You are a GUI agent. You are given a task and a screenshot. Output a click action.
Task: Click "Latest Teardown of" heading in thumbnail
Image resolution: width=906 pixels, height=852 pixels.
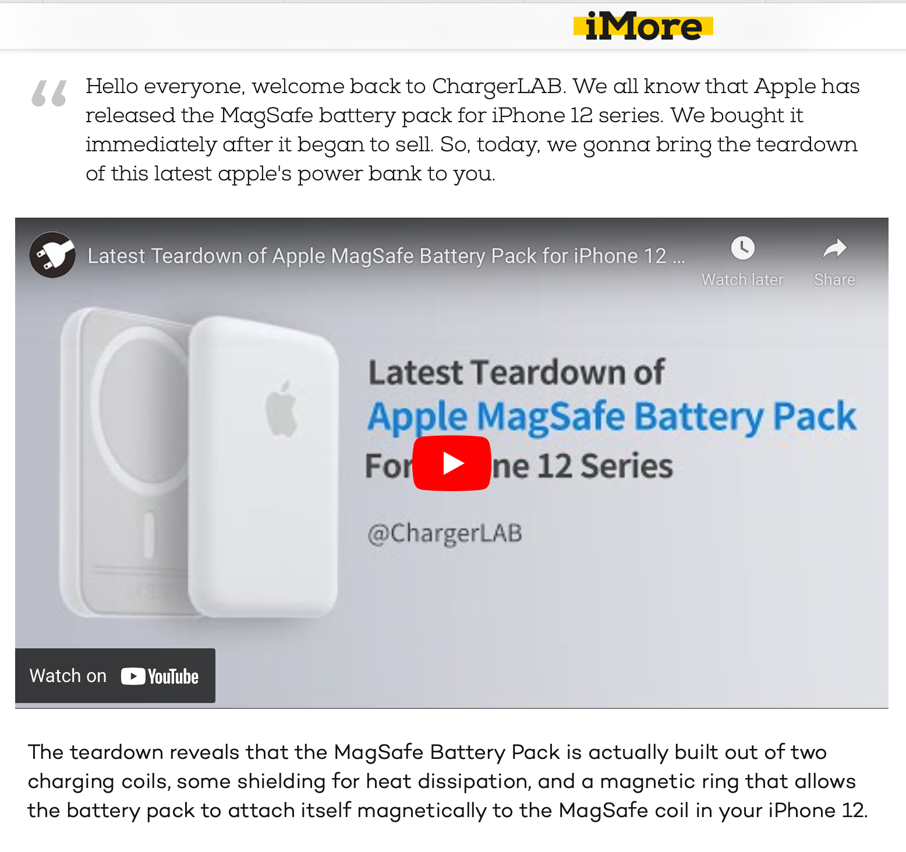click(x=516, y=372)
